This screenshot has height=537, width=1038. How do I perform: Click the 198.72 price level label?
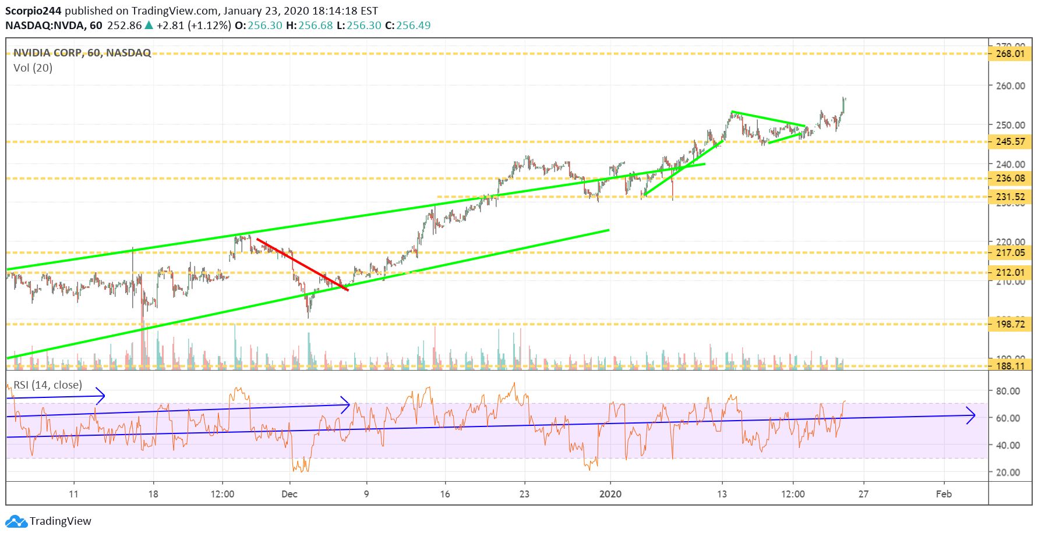(x=1010, y=324)
